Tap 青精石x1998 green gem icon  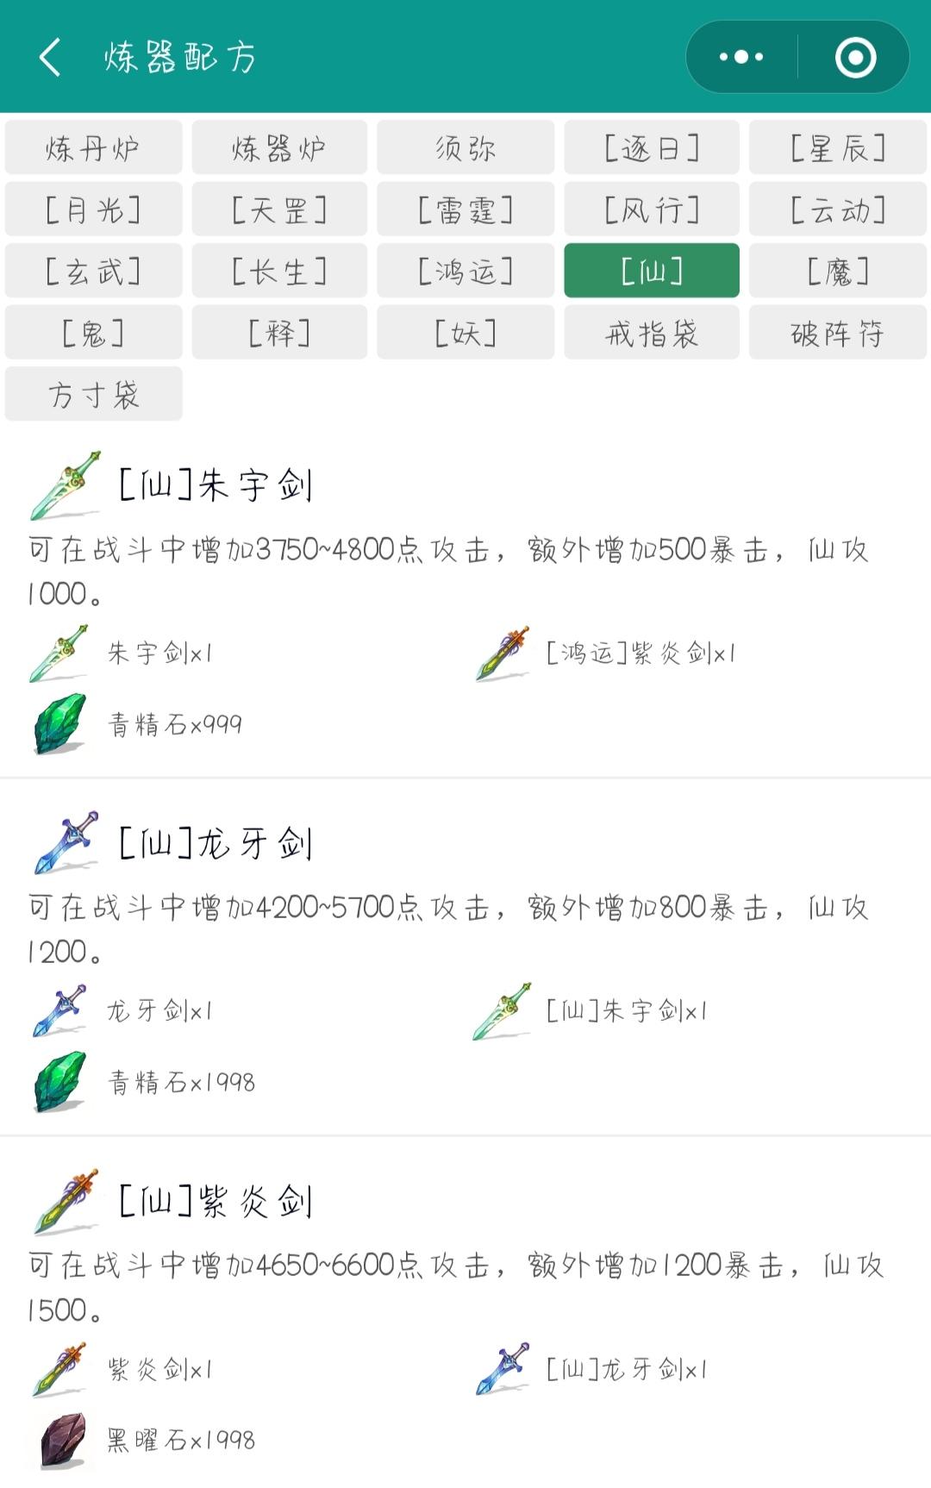tap(60, 1082)
